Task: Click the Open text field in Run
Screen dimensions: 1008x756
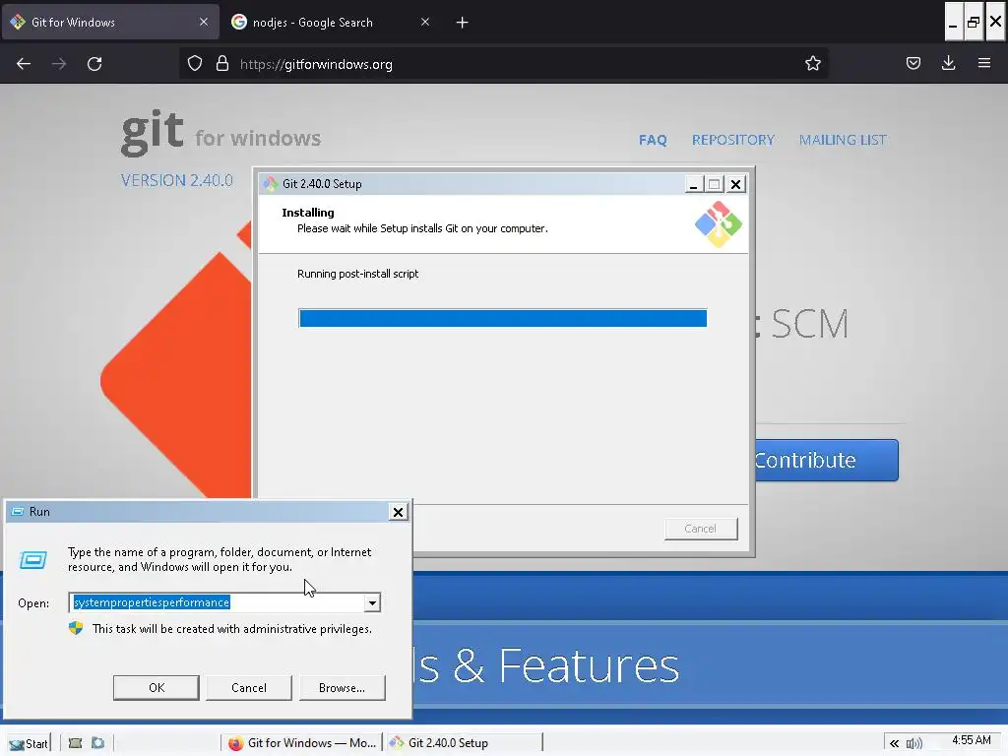Action: point(217,602)
